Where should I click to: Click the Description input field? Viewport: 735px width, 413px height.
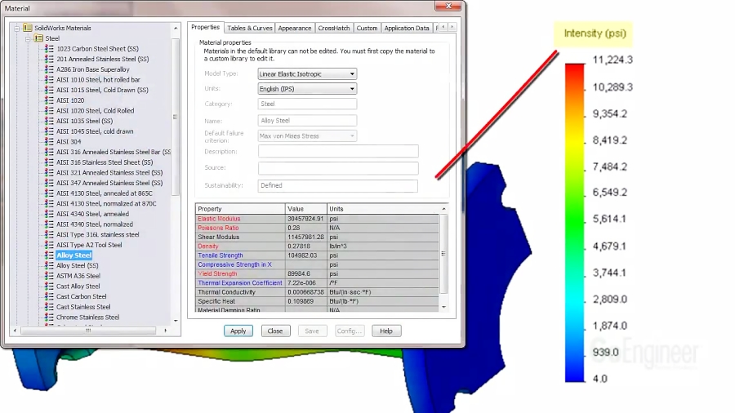338,151
